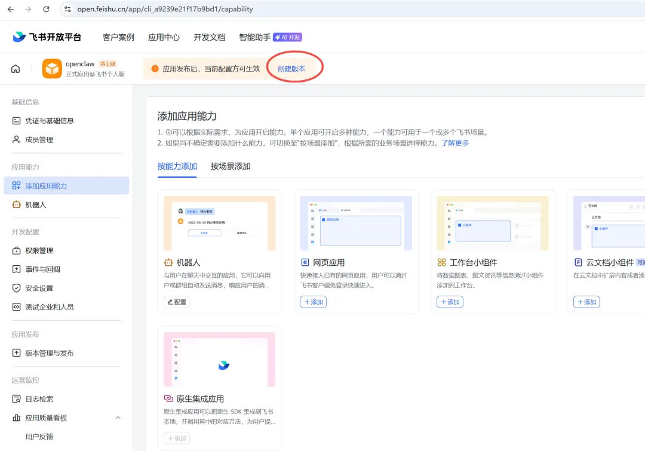Click the 机器人 card title icon
The height and width of the screenshot is (451, 645).
pos(168,262)
